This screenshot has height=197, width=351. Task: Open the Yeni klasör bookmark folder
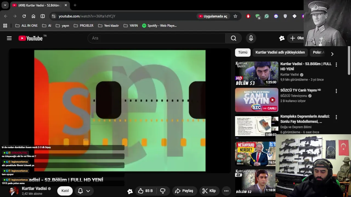click(x=108, y=26)
